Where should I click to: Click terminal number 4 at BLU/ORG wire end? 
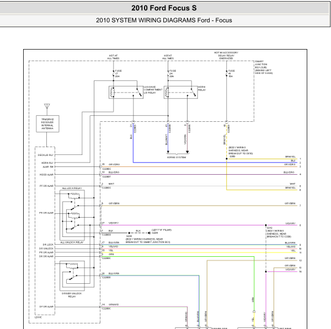300,175
